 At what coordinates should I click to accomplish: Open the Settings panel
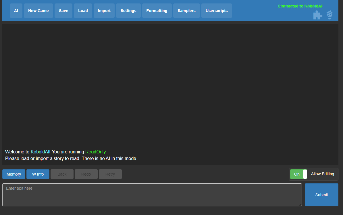pos(128,11)
